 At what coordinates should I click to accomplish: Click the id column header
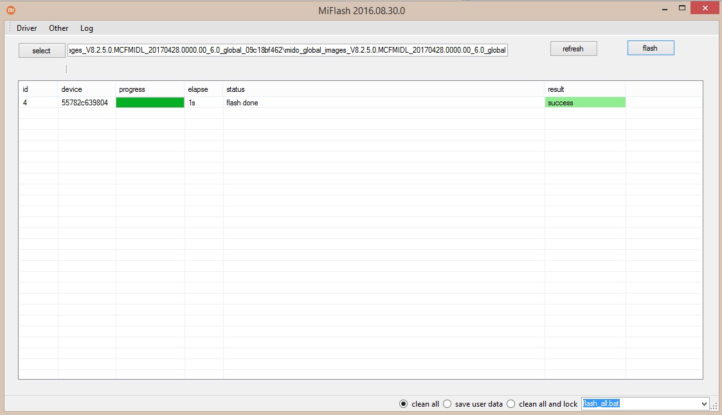pos(38,89)
